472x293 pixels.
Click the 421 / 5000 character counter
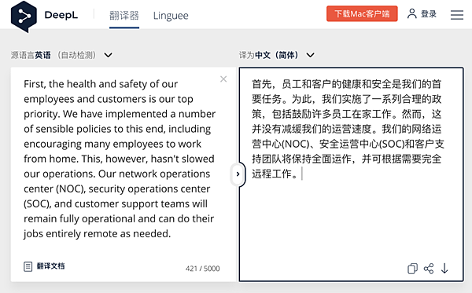coord(203,269)
